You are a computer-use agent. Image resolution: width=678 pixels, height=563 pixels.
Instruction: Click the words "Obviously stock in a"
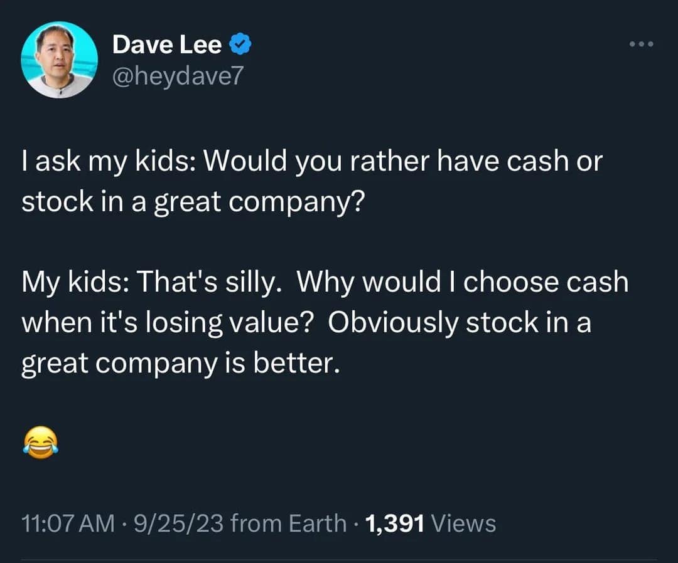point(459,322)
